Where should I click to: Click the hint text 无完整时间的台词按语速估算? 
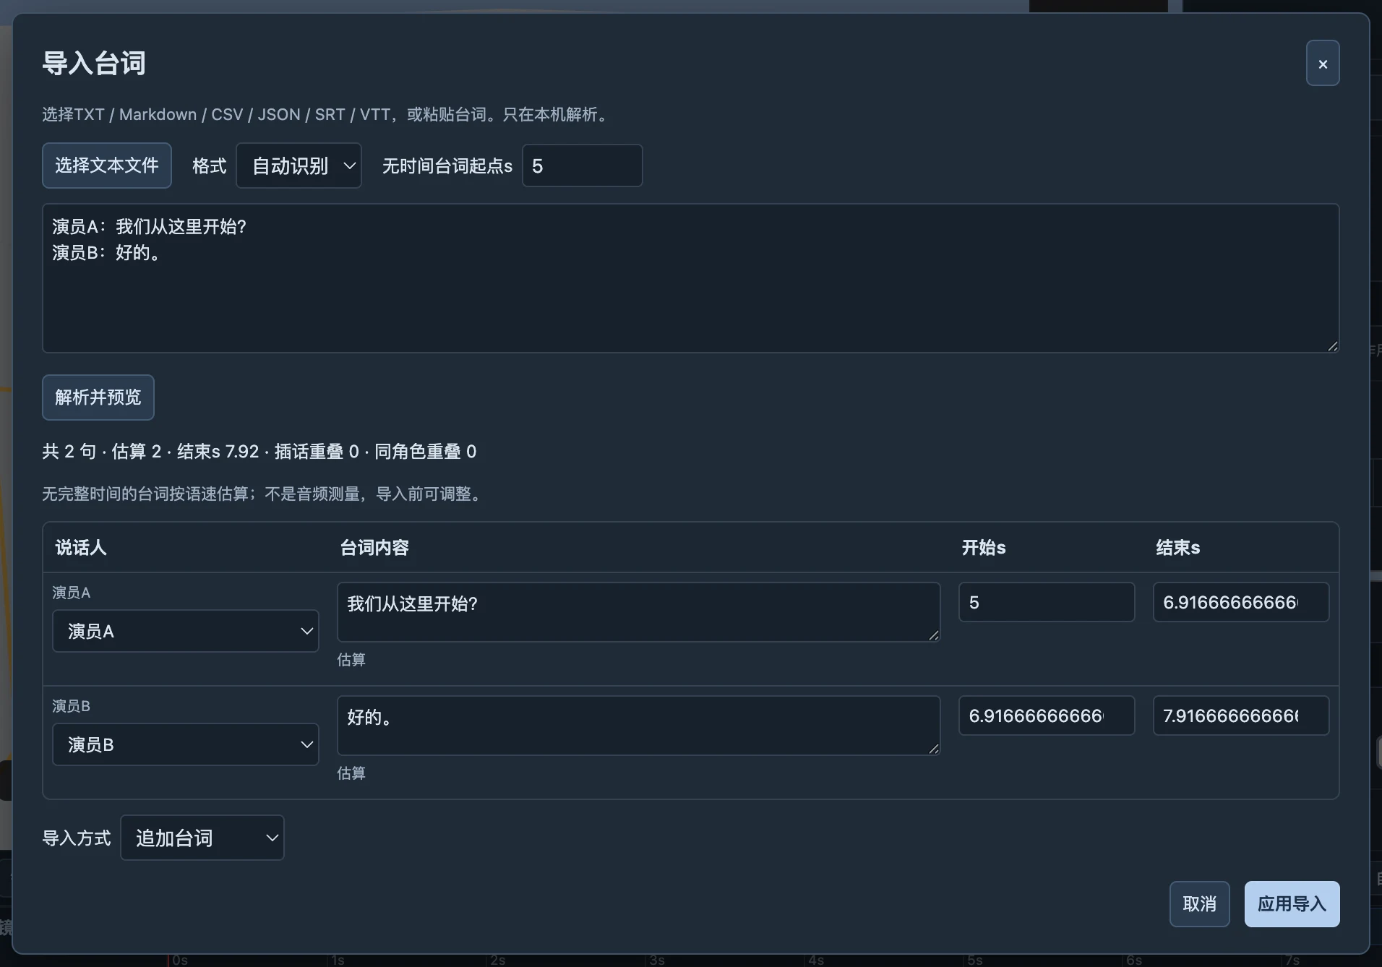[145, 494]
